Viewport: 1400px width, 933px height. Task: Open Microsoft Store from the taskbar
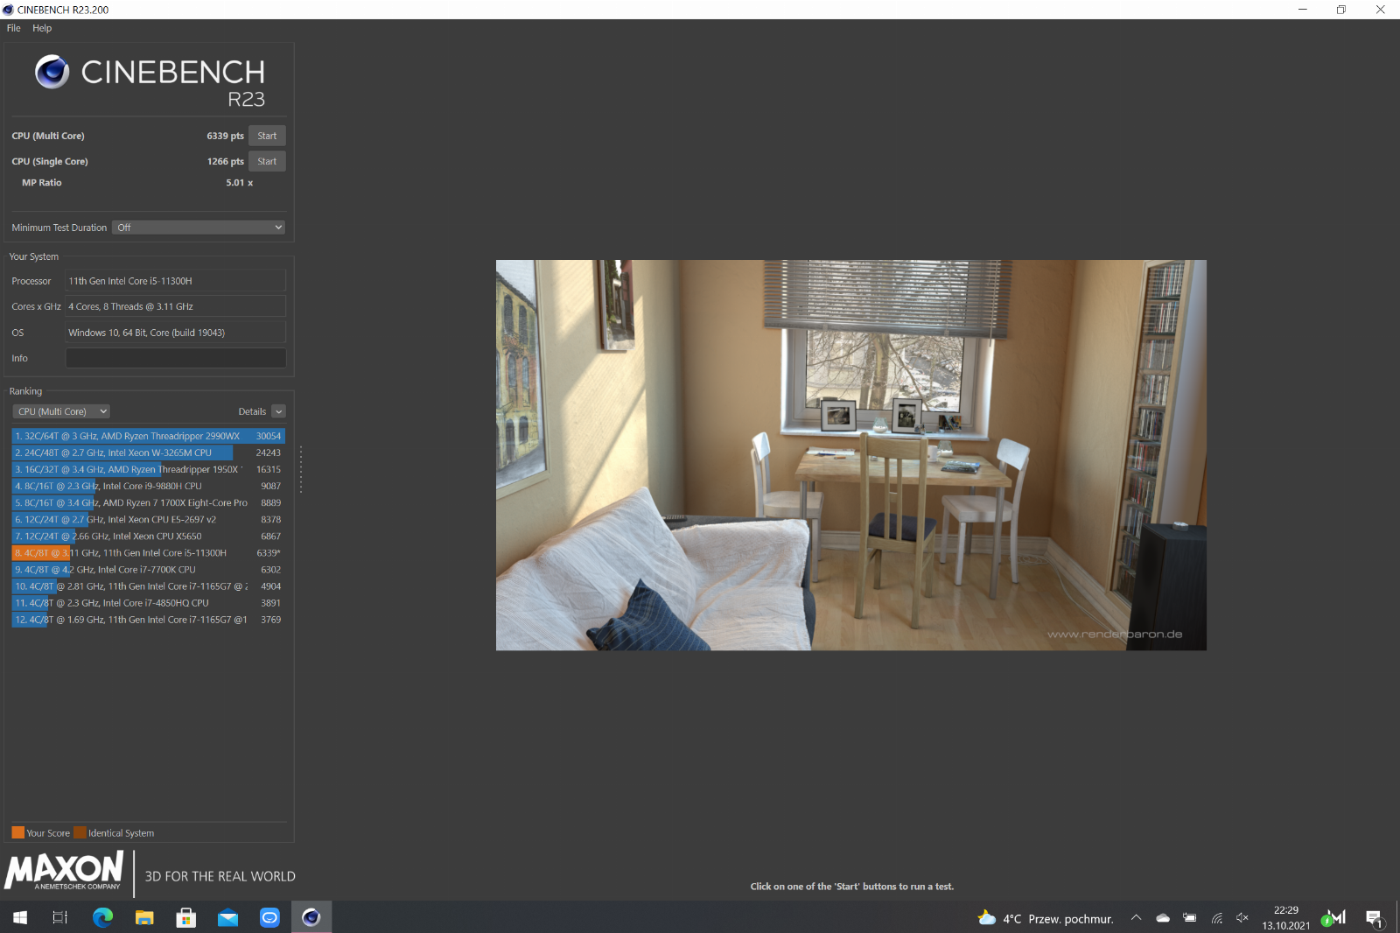click(185, 917)
